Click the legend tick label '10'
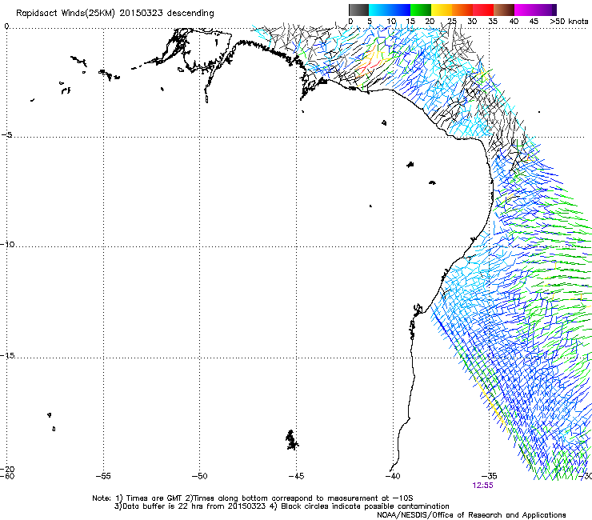 pos(391,22)
